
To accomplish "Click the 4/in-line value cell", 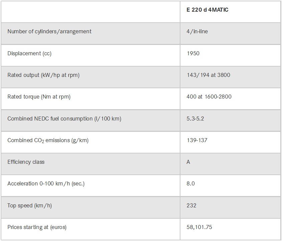I will pyautogui.click(x=197, y=32).
